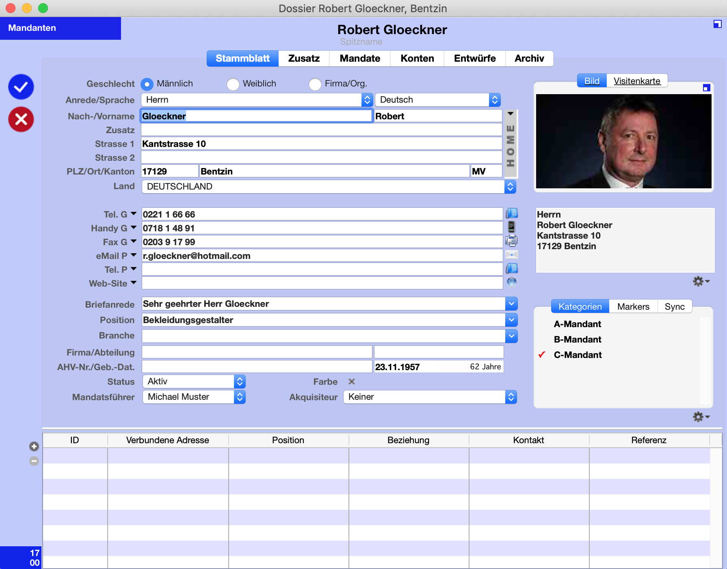This screenshot has width=727, height=569.
Task: Toggle the A-Mandant category
Action: (577, 324)
